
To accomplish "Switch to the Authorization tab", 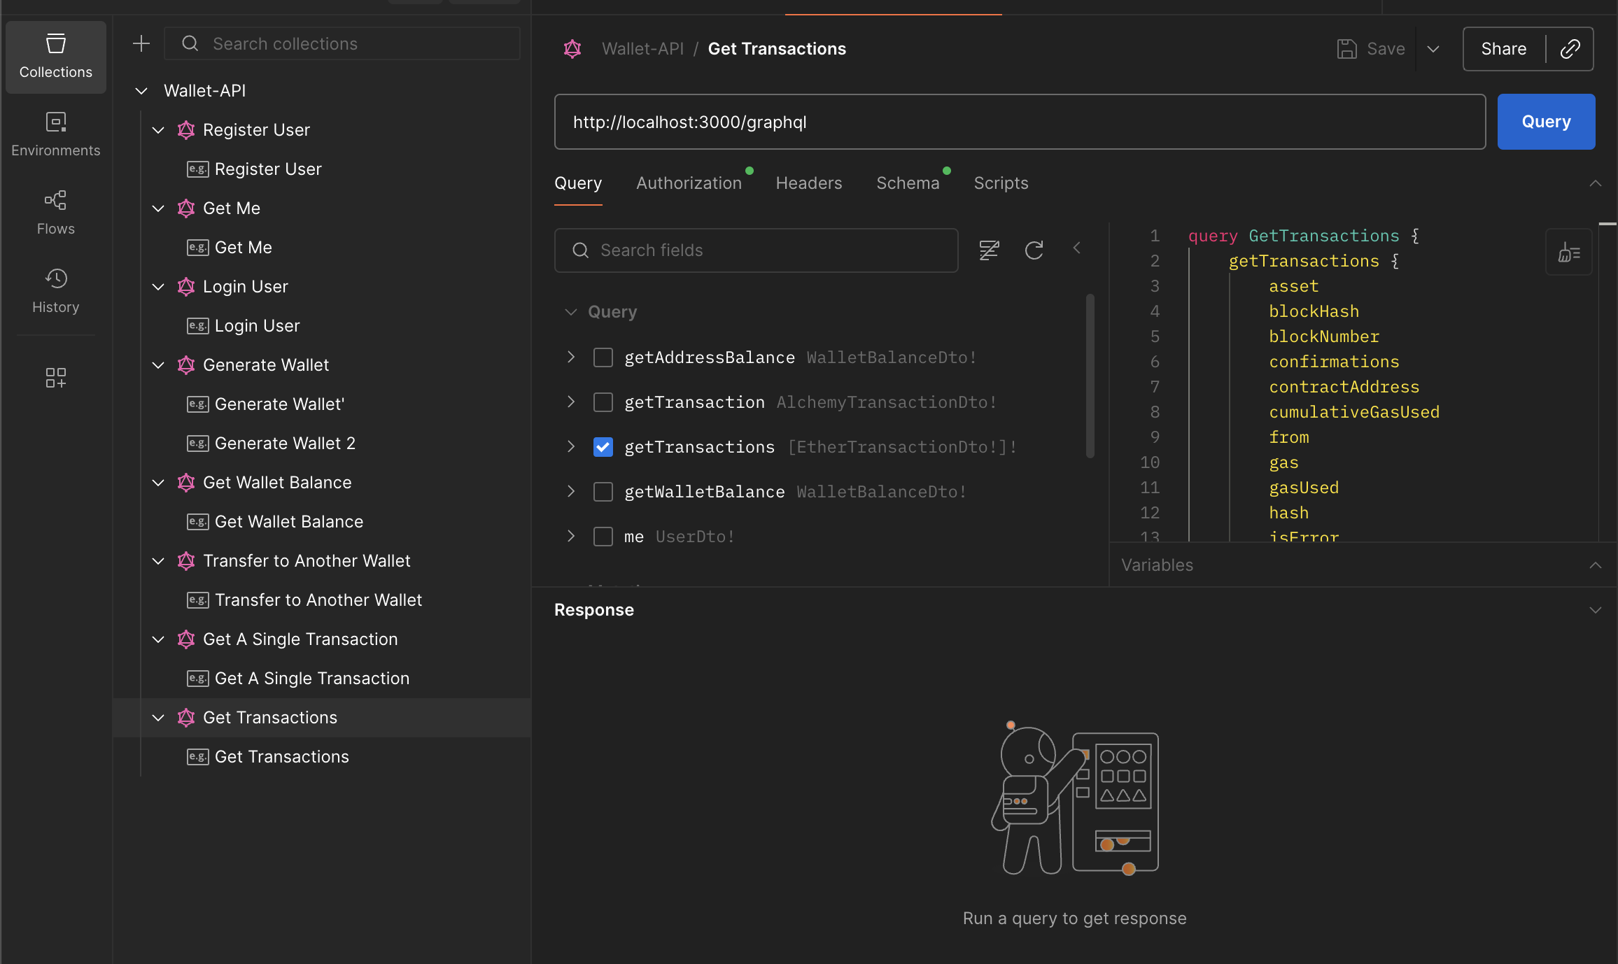I will (689, 183).
